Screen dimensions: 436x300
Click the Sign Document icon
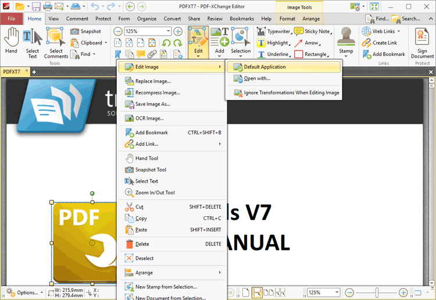(x=422, y=43)
